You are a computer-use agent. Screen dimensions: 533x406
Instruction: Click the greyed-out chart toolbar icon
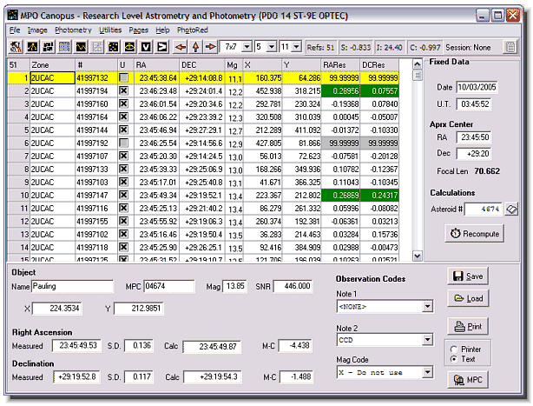click(x=97, y=47)
